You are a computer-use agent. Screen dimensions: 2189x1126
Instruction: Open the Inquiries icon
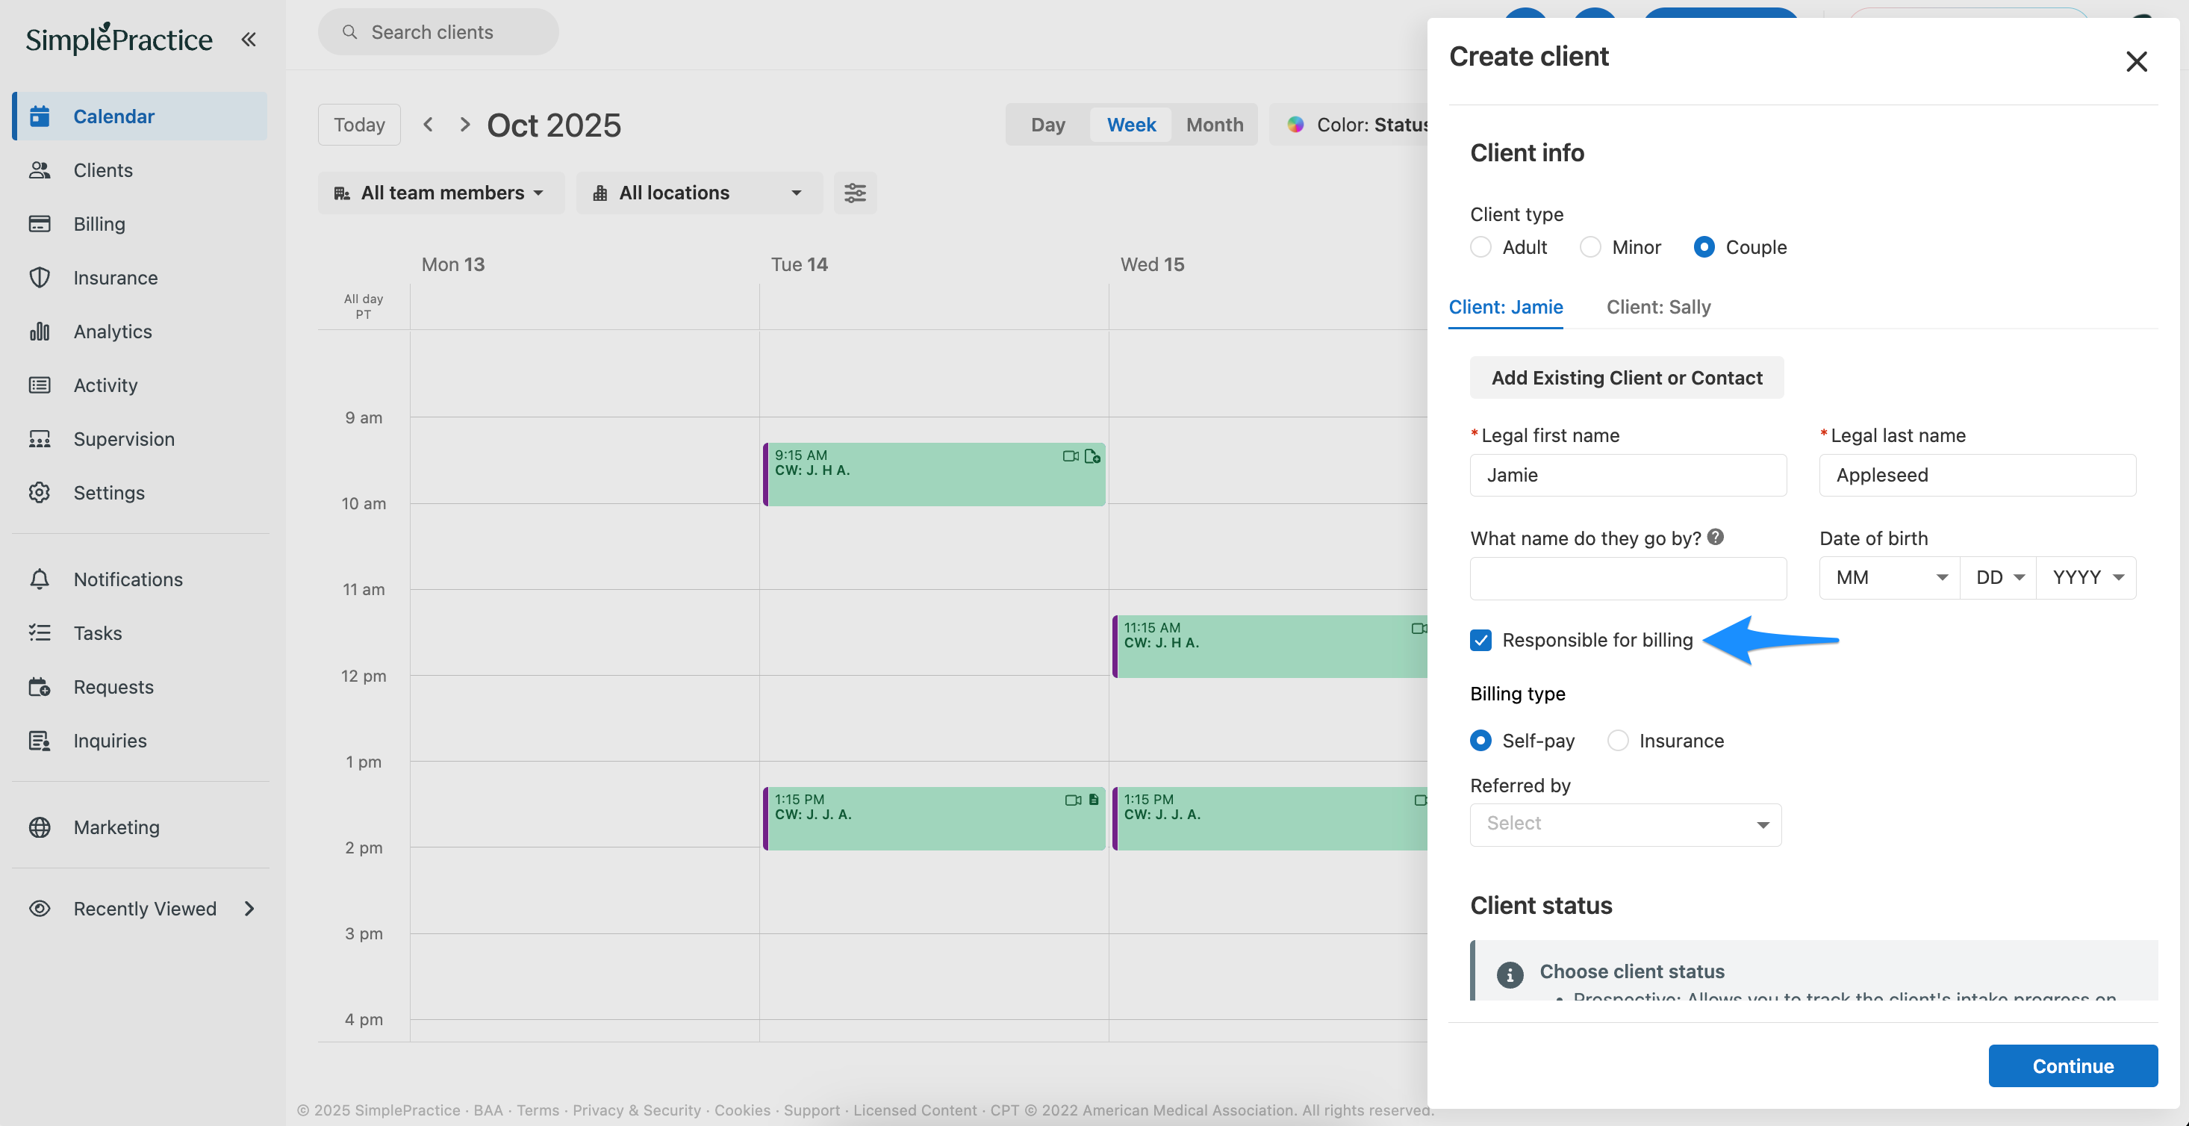(39, 741)
